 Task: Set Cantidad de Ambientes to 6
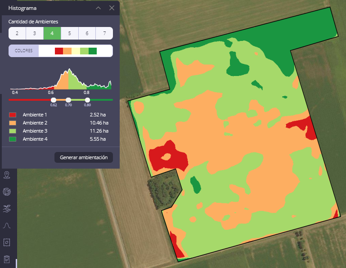point(87,33)
